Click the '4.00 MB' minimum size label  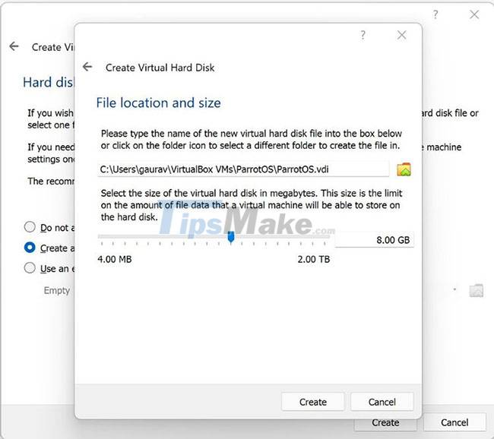[115, 259]
